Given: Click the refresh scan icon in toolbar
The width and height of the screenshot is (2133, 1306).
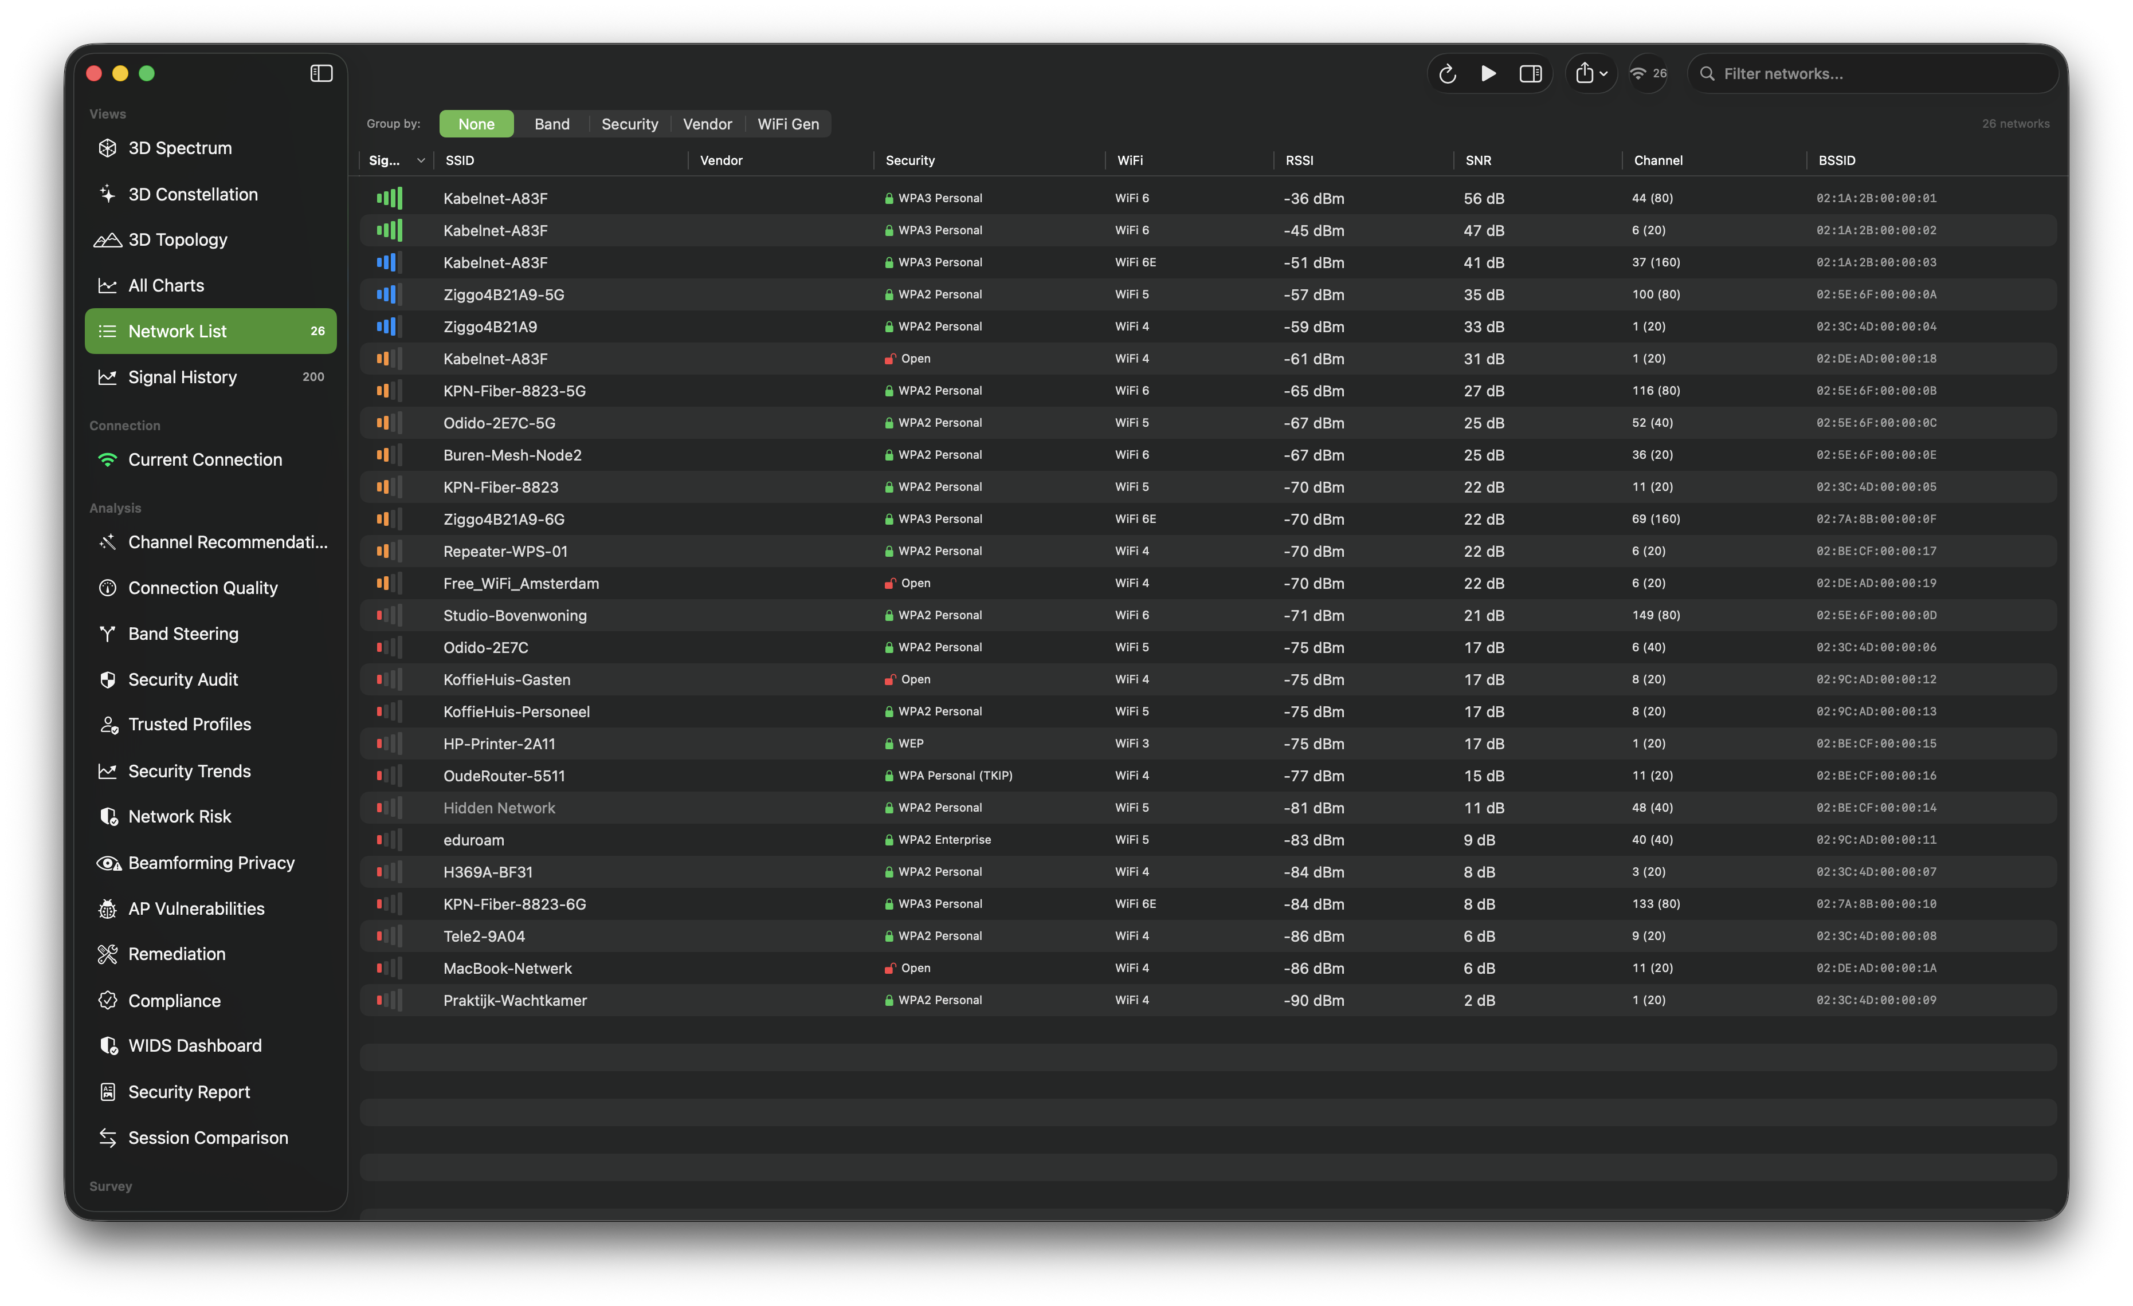Looking at the screenshot, I should pyautogui.click(x=1448, y=73).
